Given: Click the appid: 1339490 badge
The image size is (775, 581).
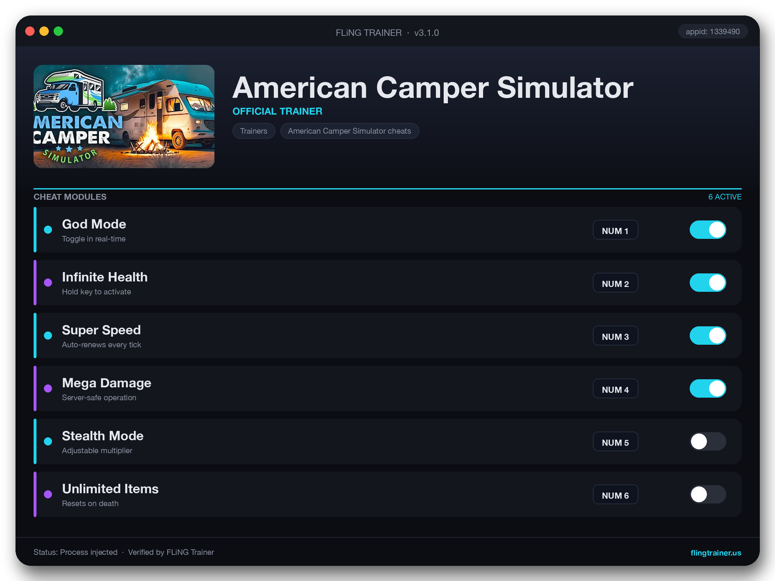Looking at the screenshot, I should [x=713, y=32].
